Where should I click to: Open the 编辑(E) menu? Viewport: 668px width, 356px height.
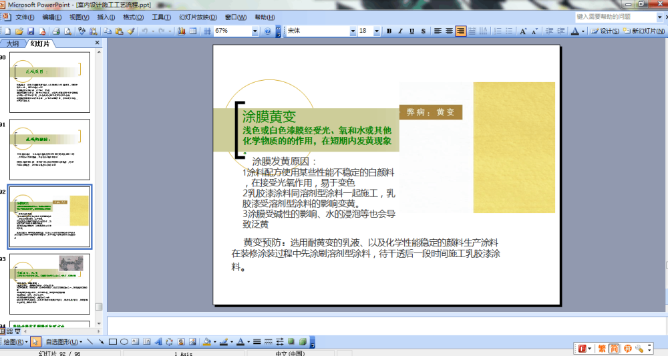tap(51, 17)
